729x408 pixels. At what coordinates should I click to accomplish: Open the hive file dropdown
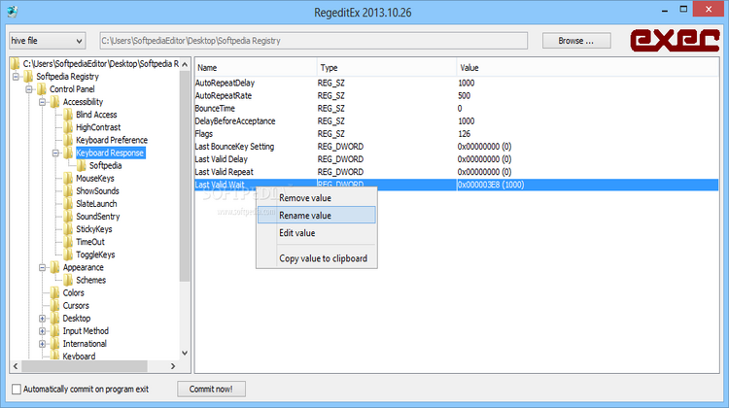[x=47, y=41]
